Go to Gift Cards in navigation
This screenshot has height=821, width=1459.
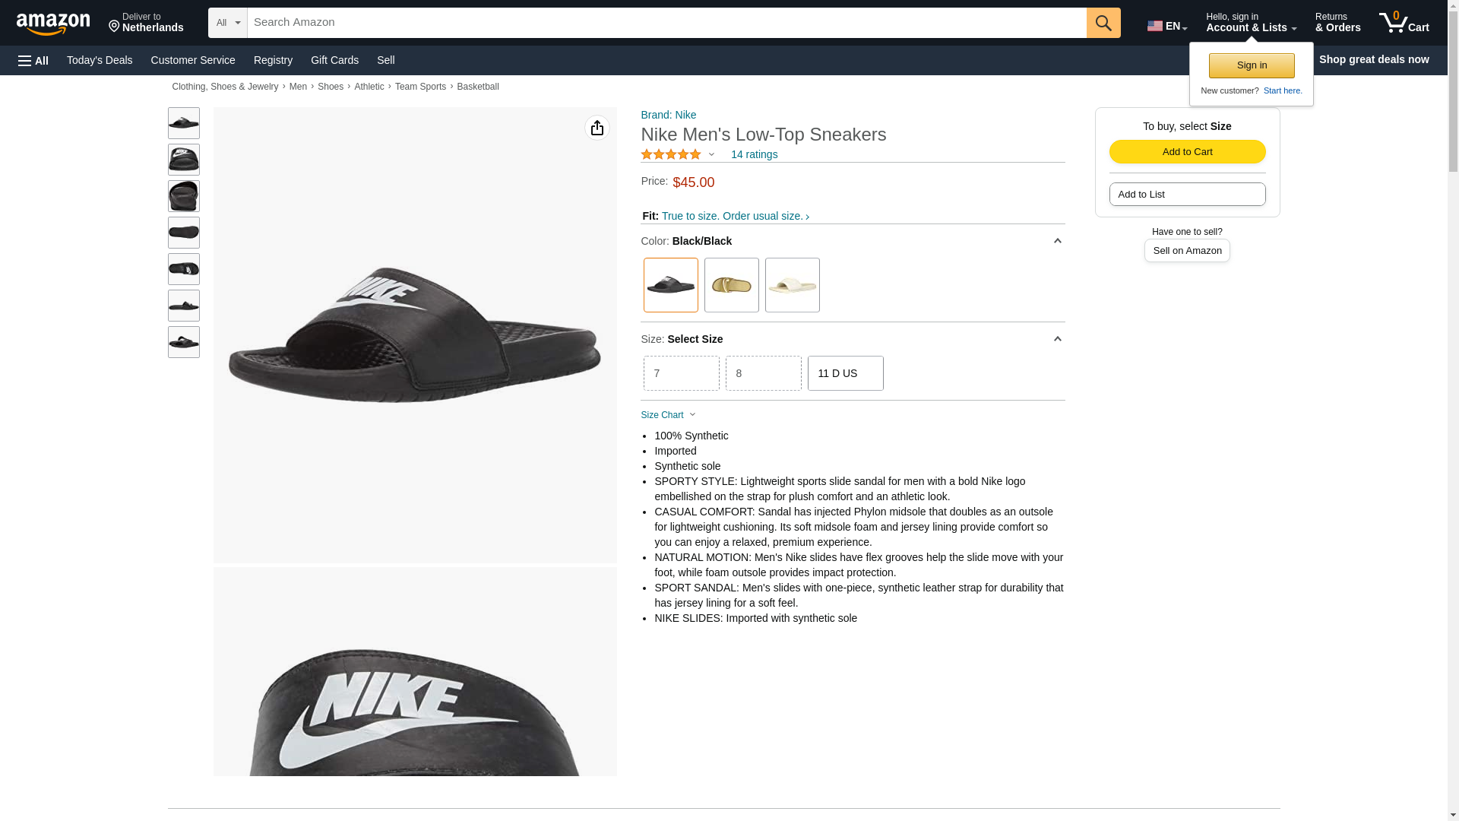[334, 60]
